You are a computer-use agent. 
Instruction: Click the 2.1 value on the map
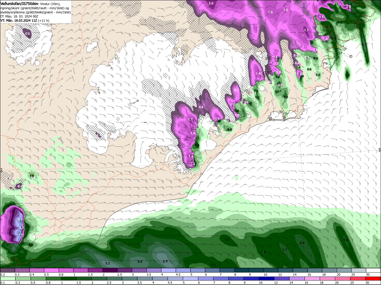pyautogui.click(x=356, y=13)
